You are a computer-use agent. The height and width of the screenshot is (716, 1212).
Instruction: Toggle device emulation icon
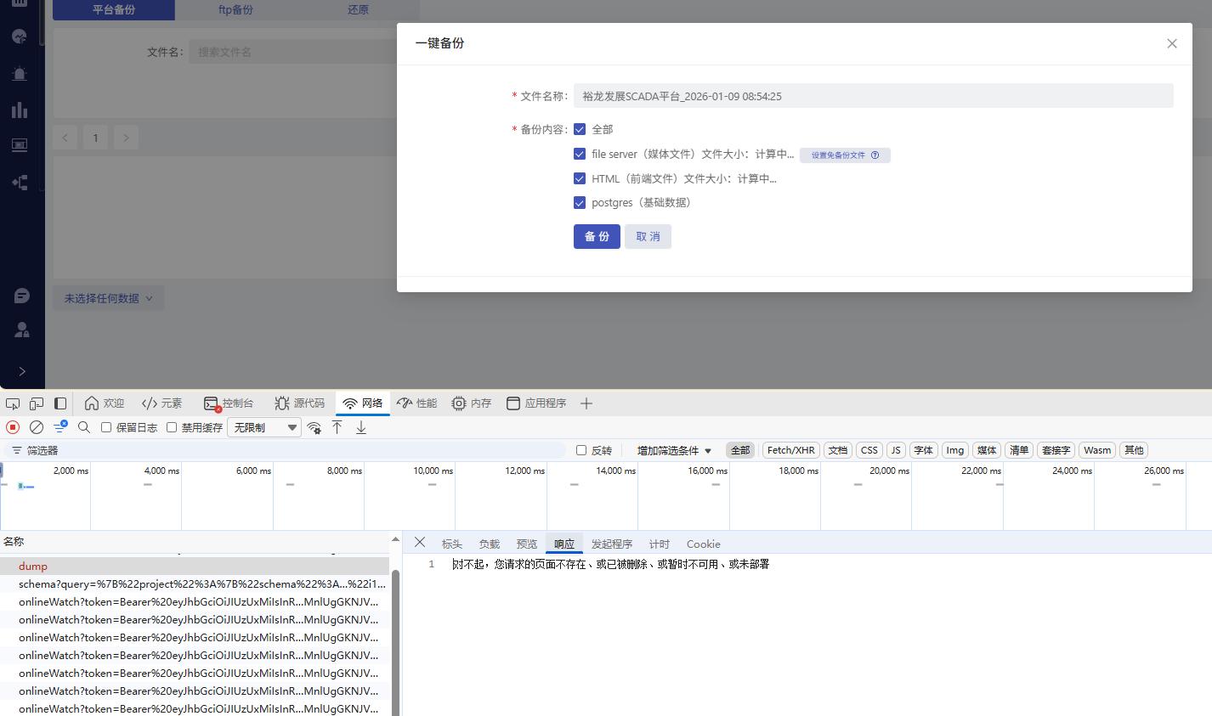pos(37,403)
